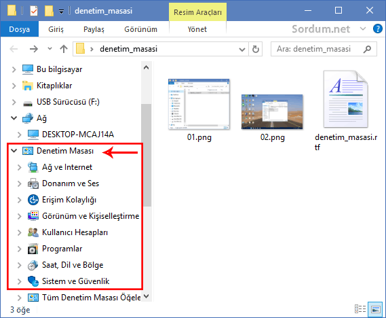Select the Denetim Masası control panel icon
The image size is (386, 318).
tap(28, 151)
